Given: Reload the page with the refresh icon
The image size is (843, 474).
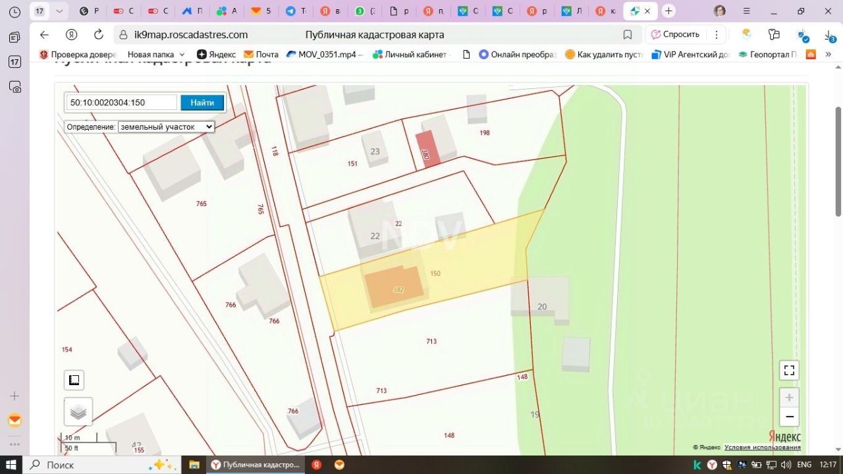Looking at the screenshot, I should click(99, 35).
